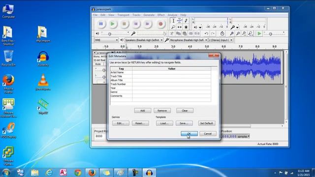Open the Generate menu
315x177 pixels.
coord(149,15)
